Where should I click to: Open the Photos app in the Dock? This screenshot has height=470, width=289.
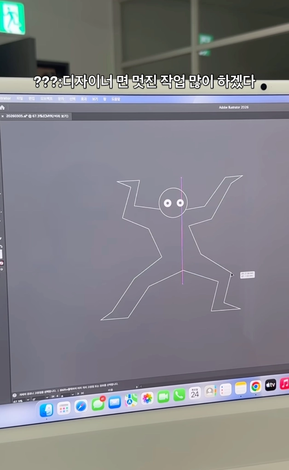coord(147,398)
